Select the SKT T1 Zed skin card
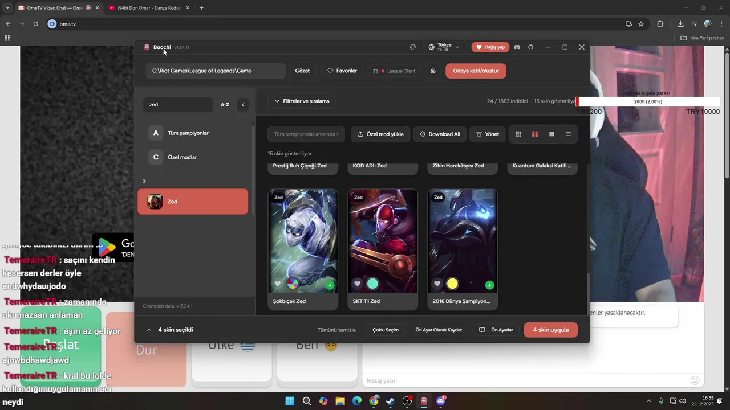Image resolution: width=730 pixels, height=410 pixels. click(383, 249)
